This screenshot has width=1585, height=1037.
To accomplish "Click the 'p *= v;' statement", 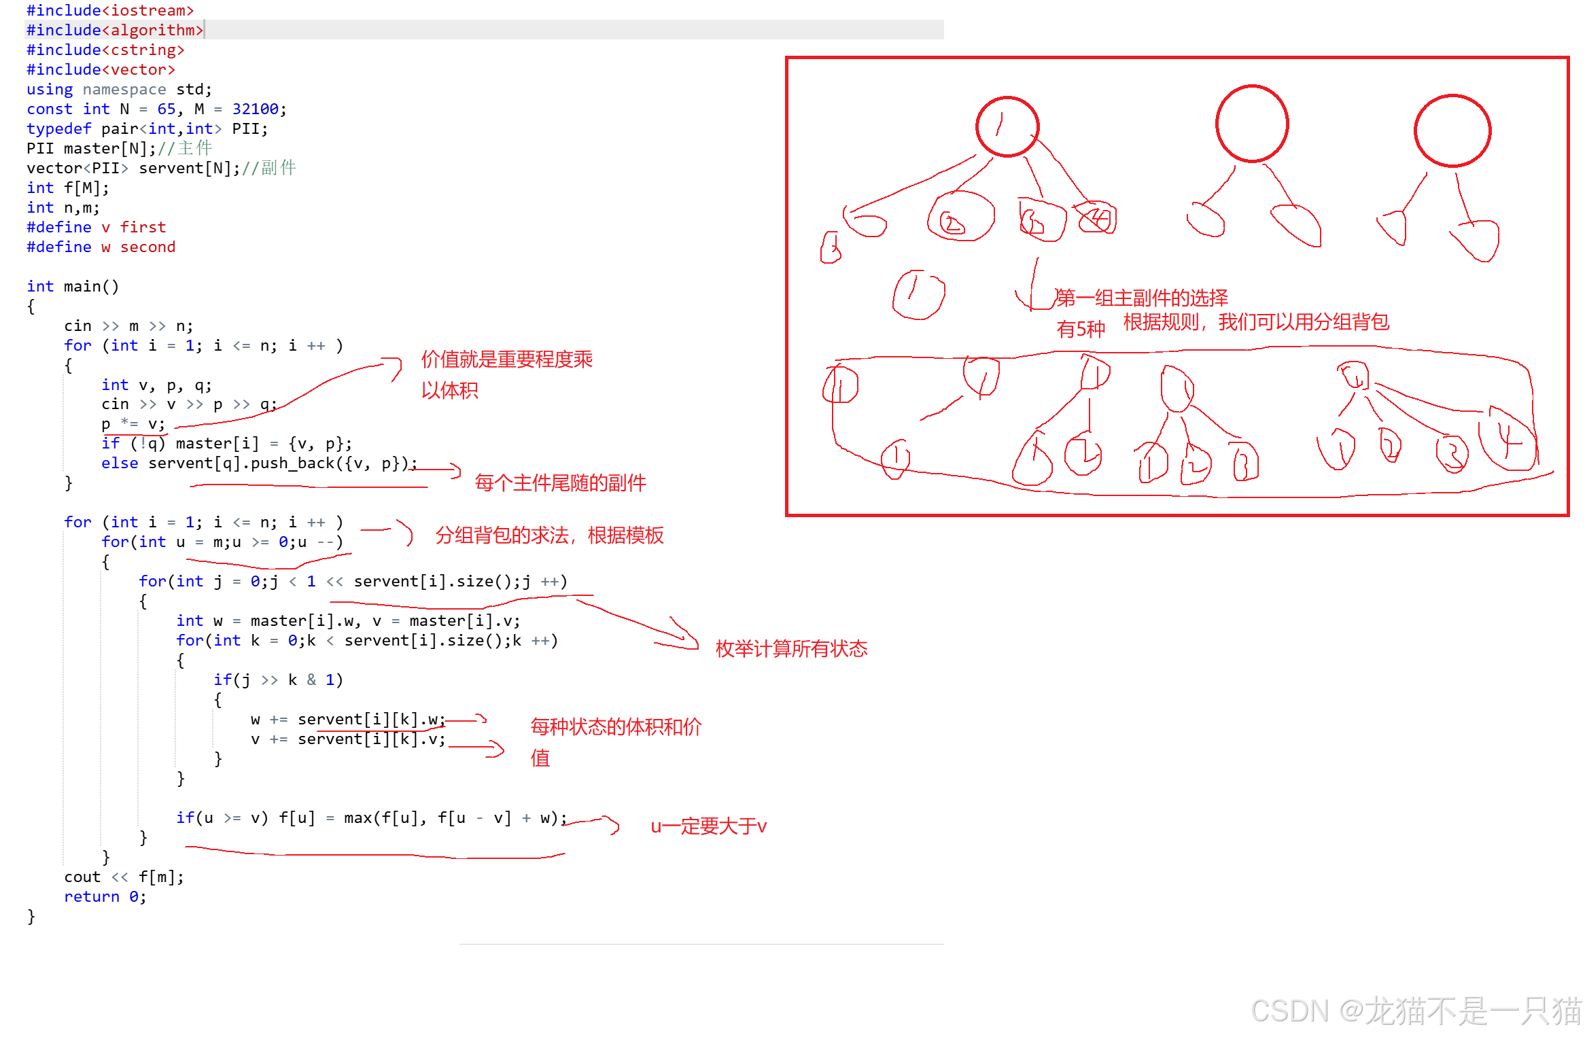I will (133, 424).
